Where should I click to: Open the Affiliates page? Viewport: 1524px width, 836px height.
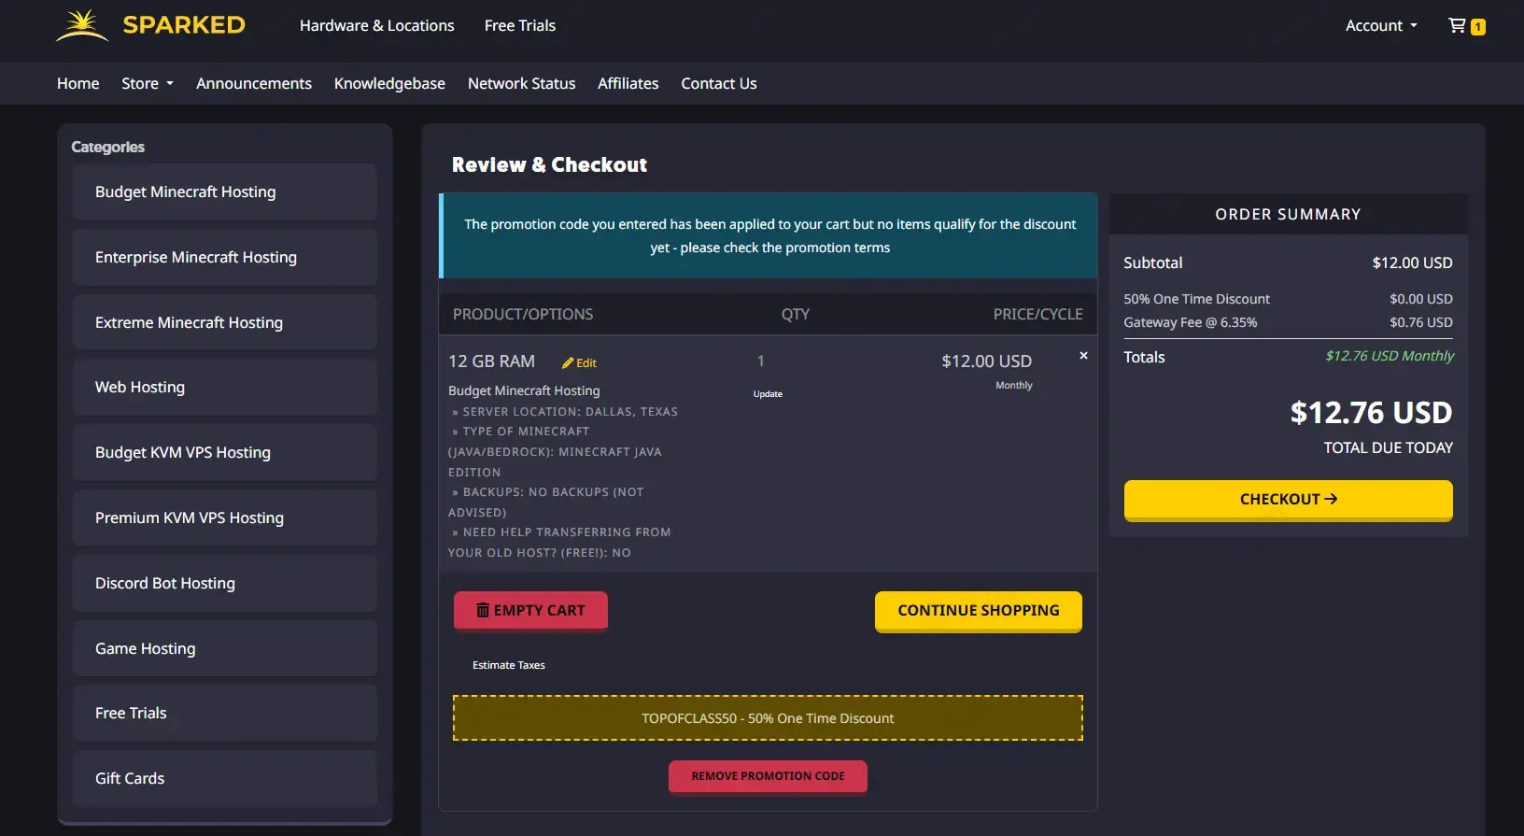(628, 83)
